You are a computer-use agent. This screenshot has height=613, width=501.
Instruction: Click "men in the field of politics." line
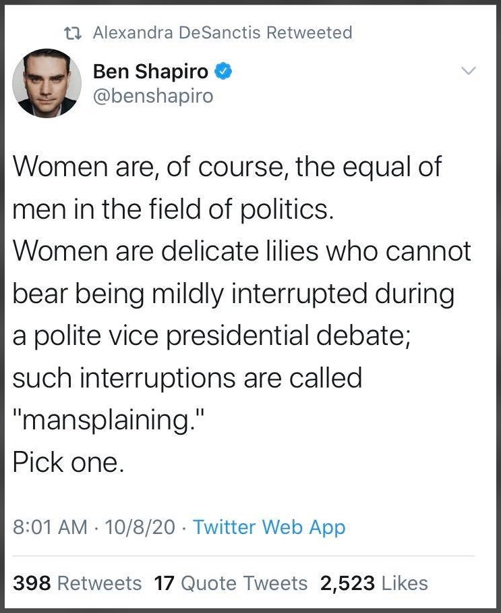pyautogui.click(x=173, y=210)
